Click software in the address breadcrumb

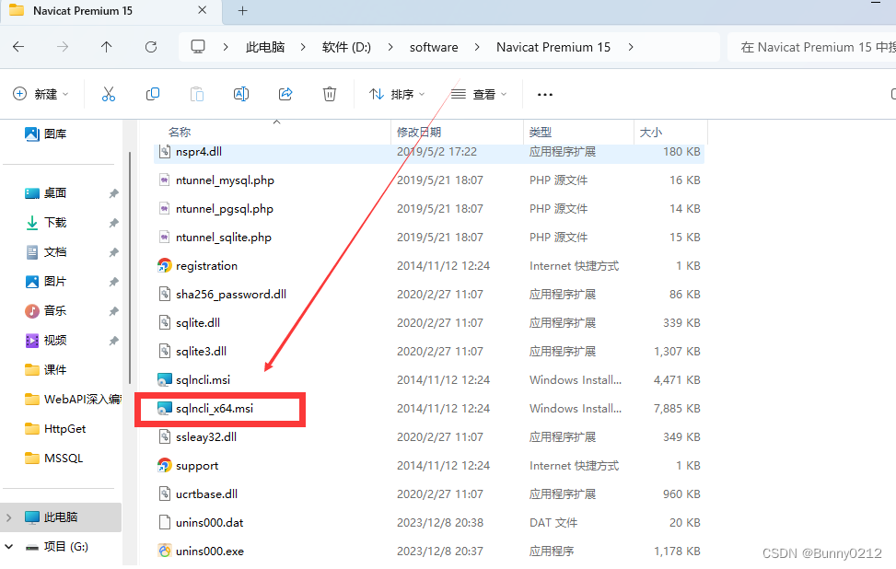click(x=434, y=48)
